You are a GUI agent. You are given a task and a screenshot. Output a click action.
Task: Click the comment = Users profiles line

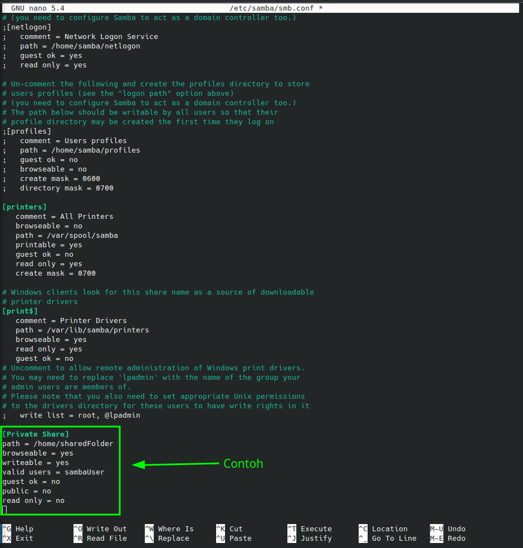(74, 141)
